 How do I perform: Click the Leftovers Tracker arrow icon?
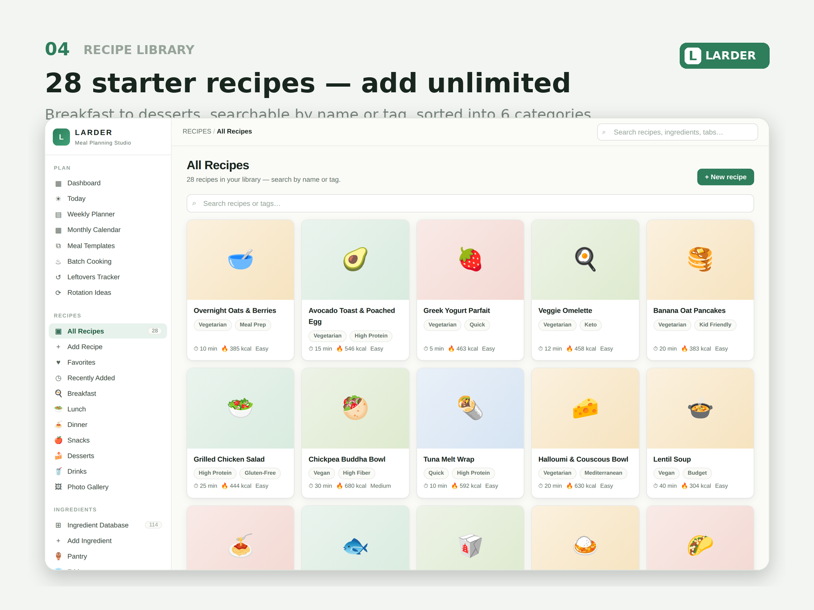(x=58, y=277)
